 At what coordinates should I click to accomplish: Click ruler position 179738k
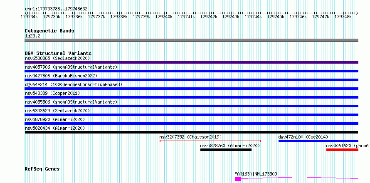119,17
